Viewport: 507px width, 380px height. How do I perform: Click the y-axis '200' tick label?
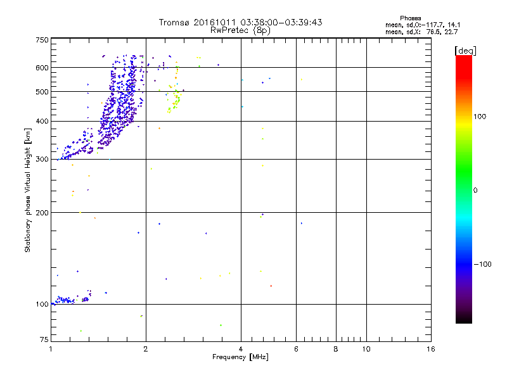[x=42, y=213]
